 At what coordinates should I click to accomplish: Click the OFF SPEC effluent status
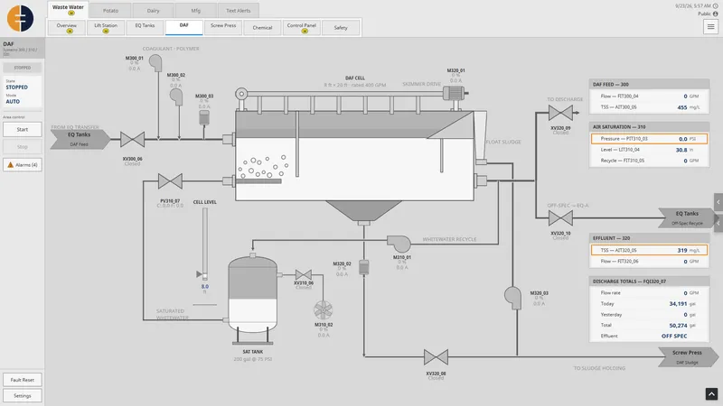674,336
